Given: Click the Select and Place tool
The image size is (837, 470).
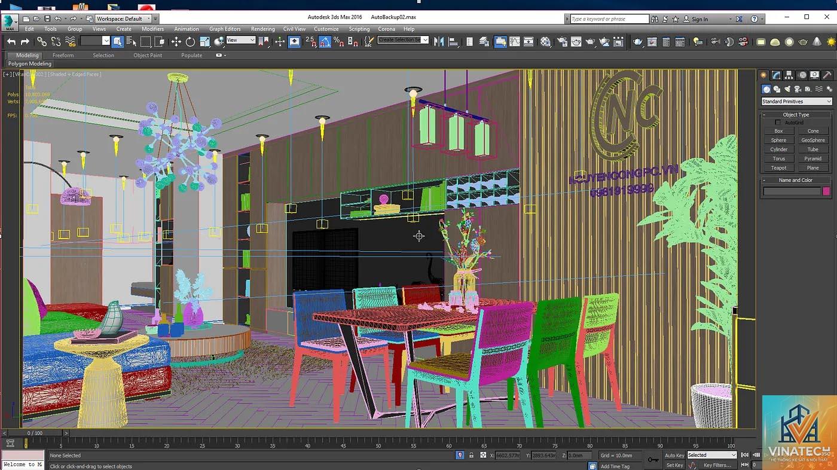Looking at the screenshot, I should pyautogui.click(x=219, y=41).
